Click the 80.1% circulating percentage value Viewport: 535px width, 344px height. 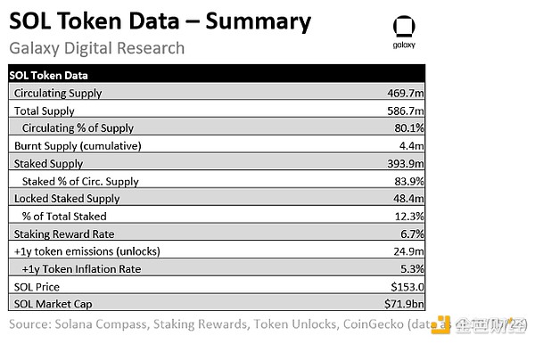point(409,128)
